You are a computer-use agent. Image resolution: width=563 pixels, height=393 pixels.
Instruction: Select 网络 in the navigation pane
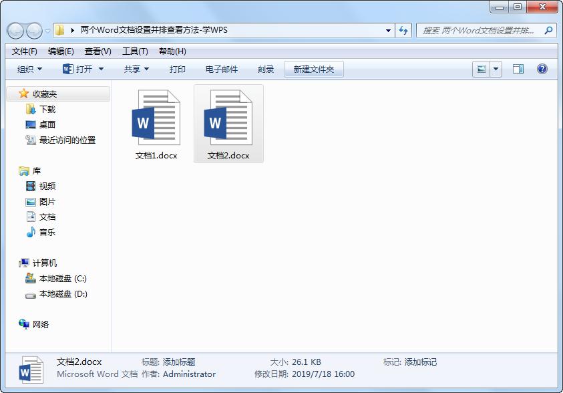coord(41,325)
